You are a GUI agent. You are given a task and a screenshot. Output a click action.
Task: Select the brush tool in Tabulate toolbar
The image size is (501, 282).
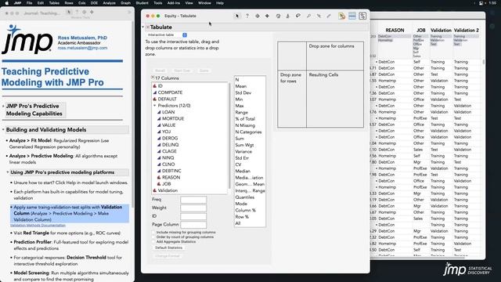(288, 16)
